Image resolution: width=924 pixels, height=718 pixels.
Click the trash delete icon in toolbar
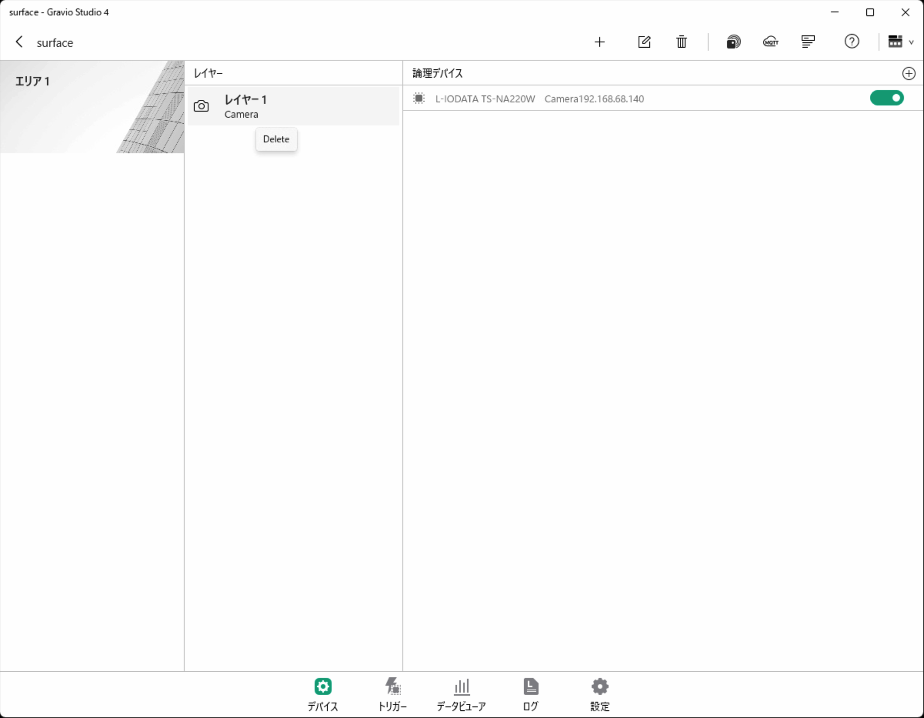coord(681,42)
